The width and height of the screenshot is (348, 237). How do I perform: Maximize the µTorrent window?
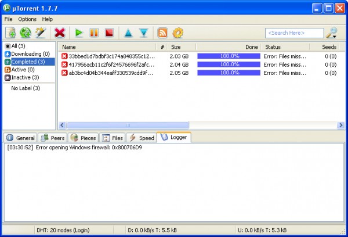[328, 9]
